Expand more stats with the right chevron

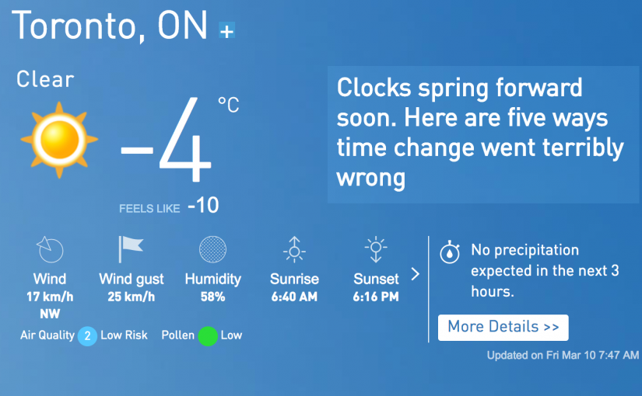click(416, 274)
